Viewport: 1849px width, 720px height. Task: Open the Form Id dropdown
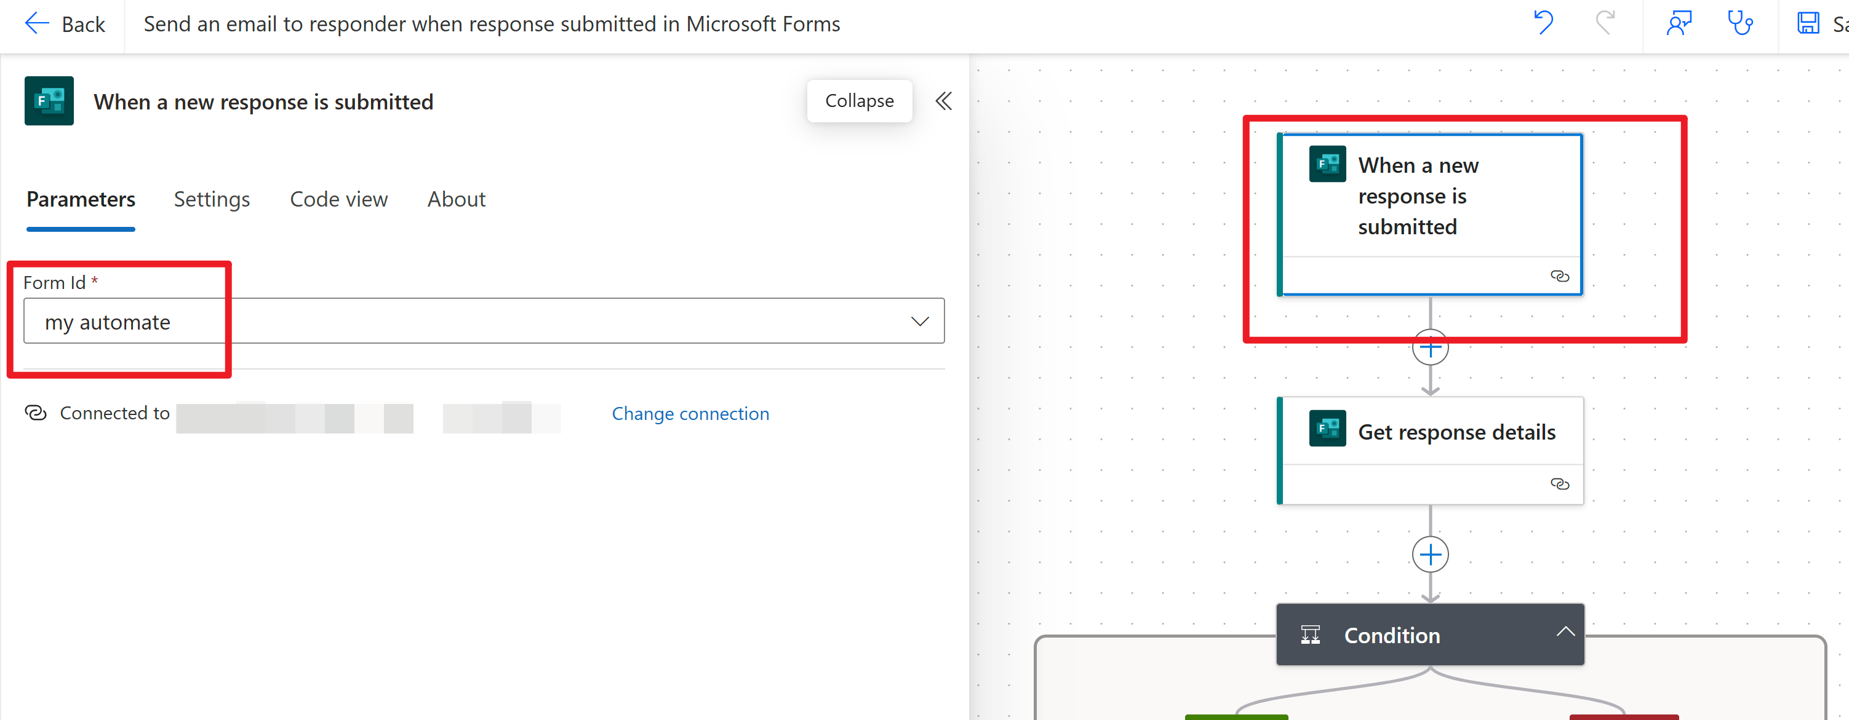click(x=919, y=322)
